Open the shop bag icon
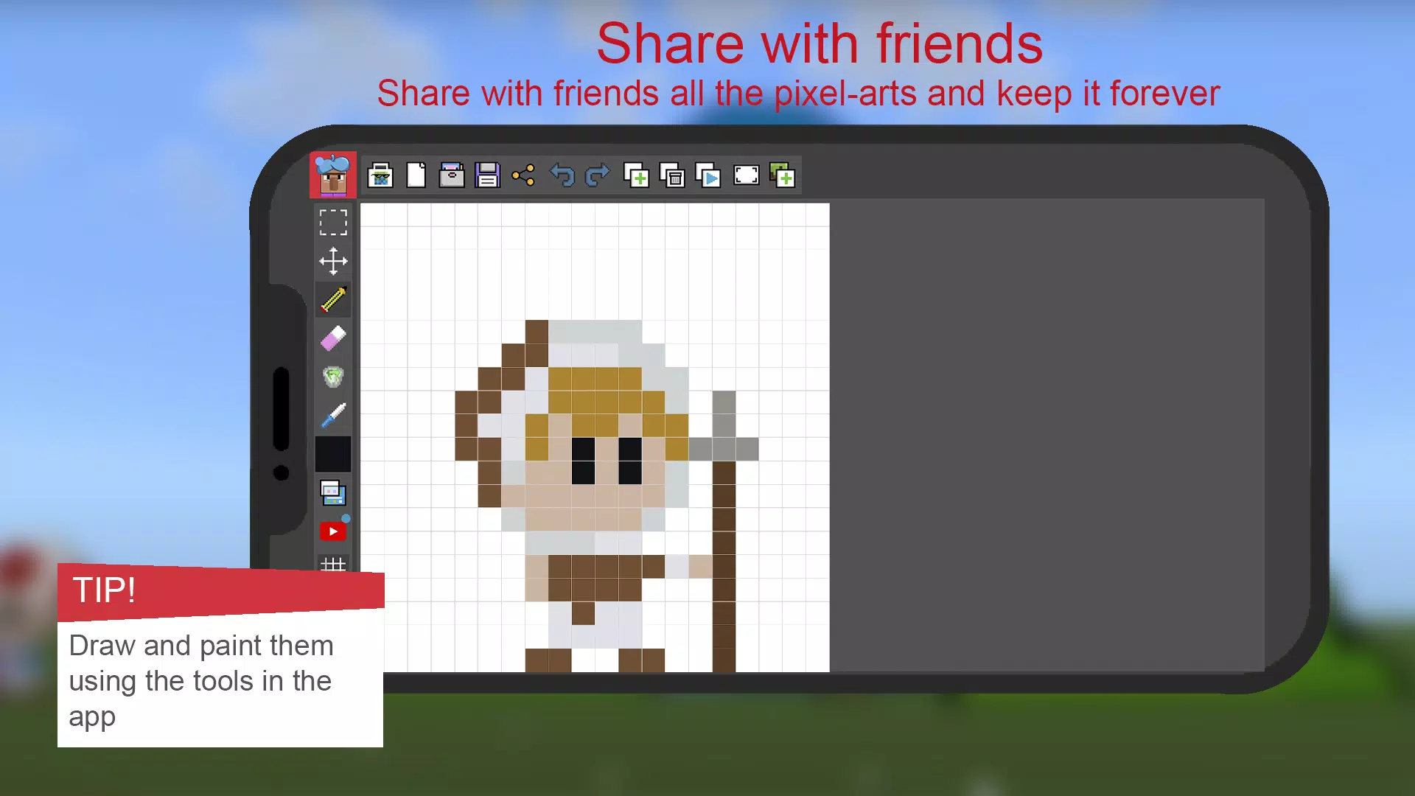1415x796 pixels. tap(380, 175)
